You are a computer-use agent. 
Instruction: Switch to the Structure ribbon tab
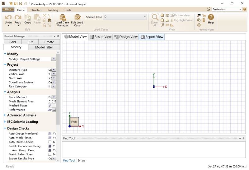coord(36,10)
